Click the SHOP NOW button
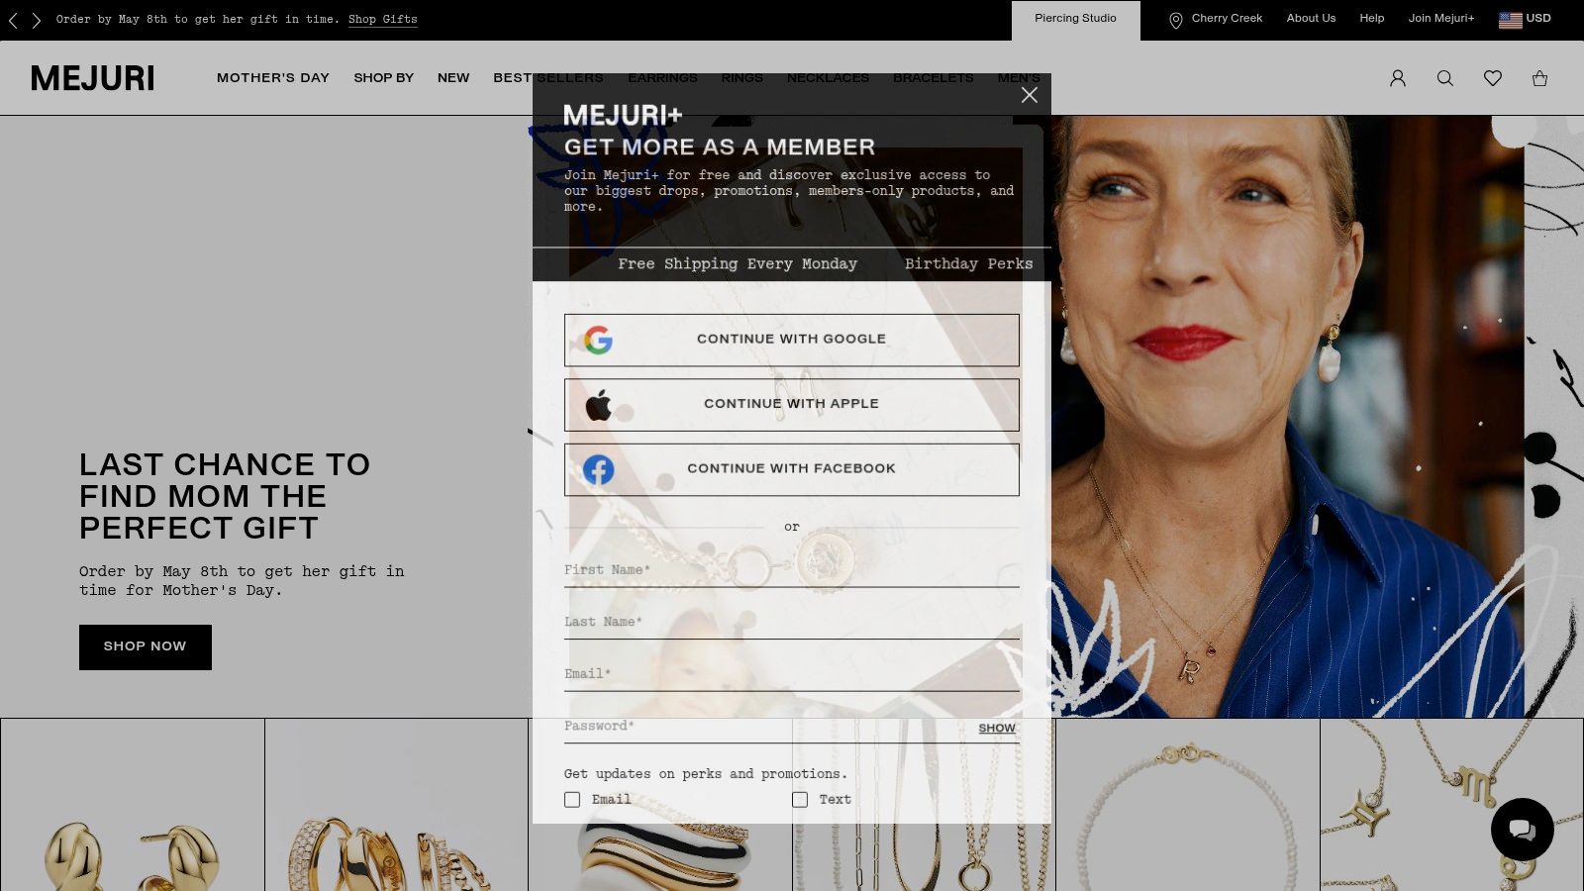This screenshot has height=891, width=1584. pyautogui.click(x=146, y=647)
